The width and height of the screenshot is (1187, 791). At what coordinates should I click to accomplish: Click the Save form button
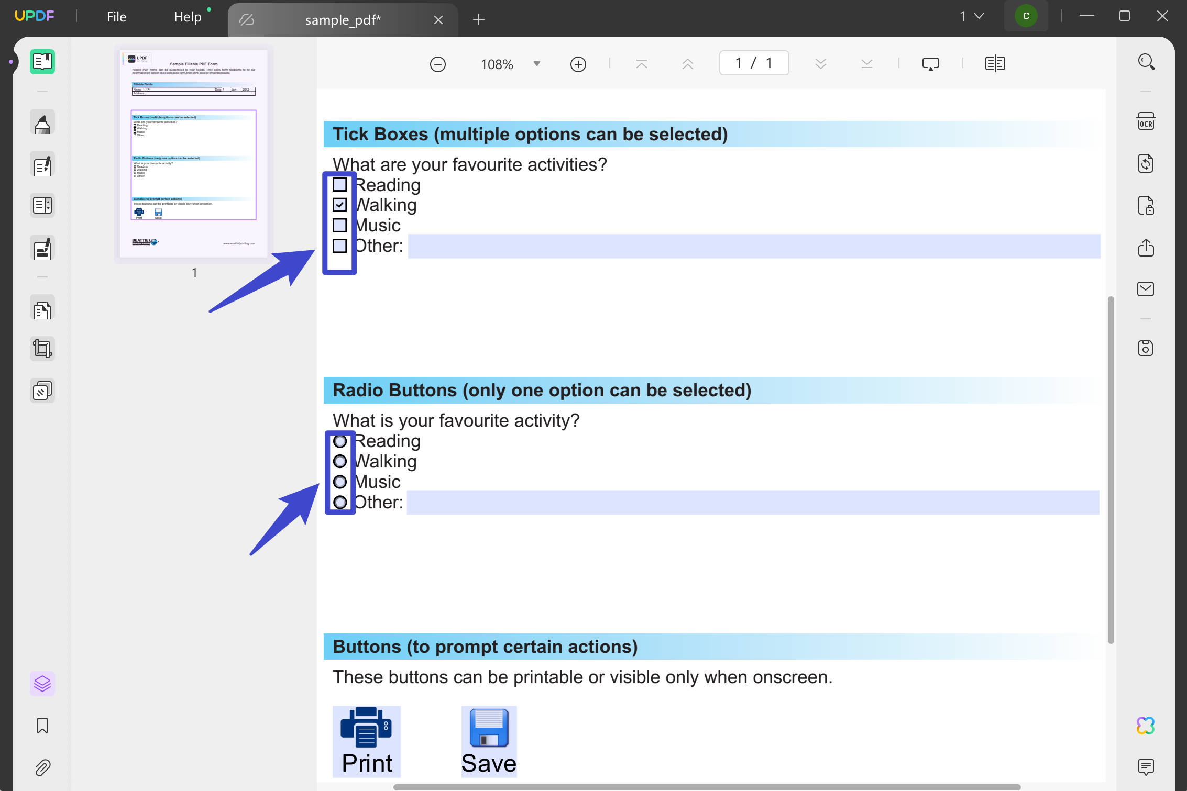(489, 741)
